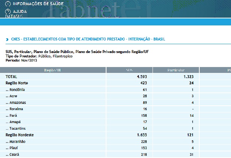Click the blue arrow icon beside CNES title
Viewport: 231px width, 158px height.
coord(7,39)
